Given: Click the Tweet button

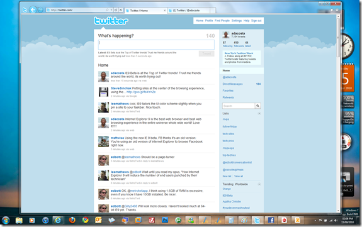Looking at the screenshot, I should point(206,53).
